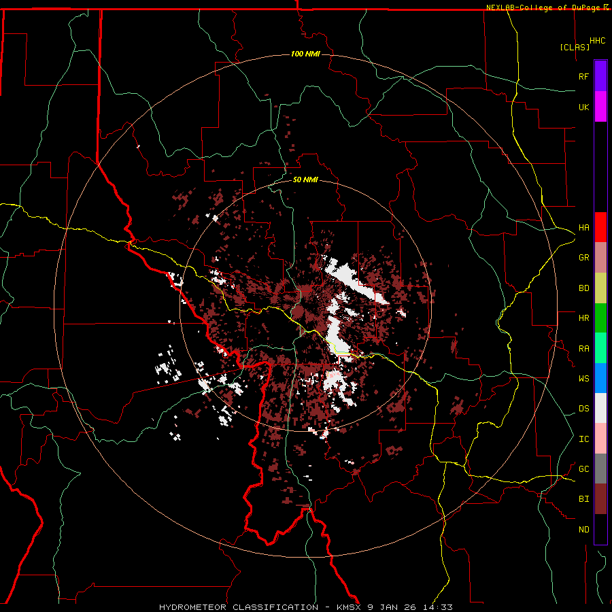The width and height of the screenshot is (612, 612).
Task: Click the IC legend label
Action: pyautogui.click(x=583, y=439)
